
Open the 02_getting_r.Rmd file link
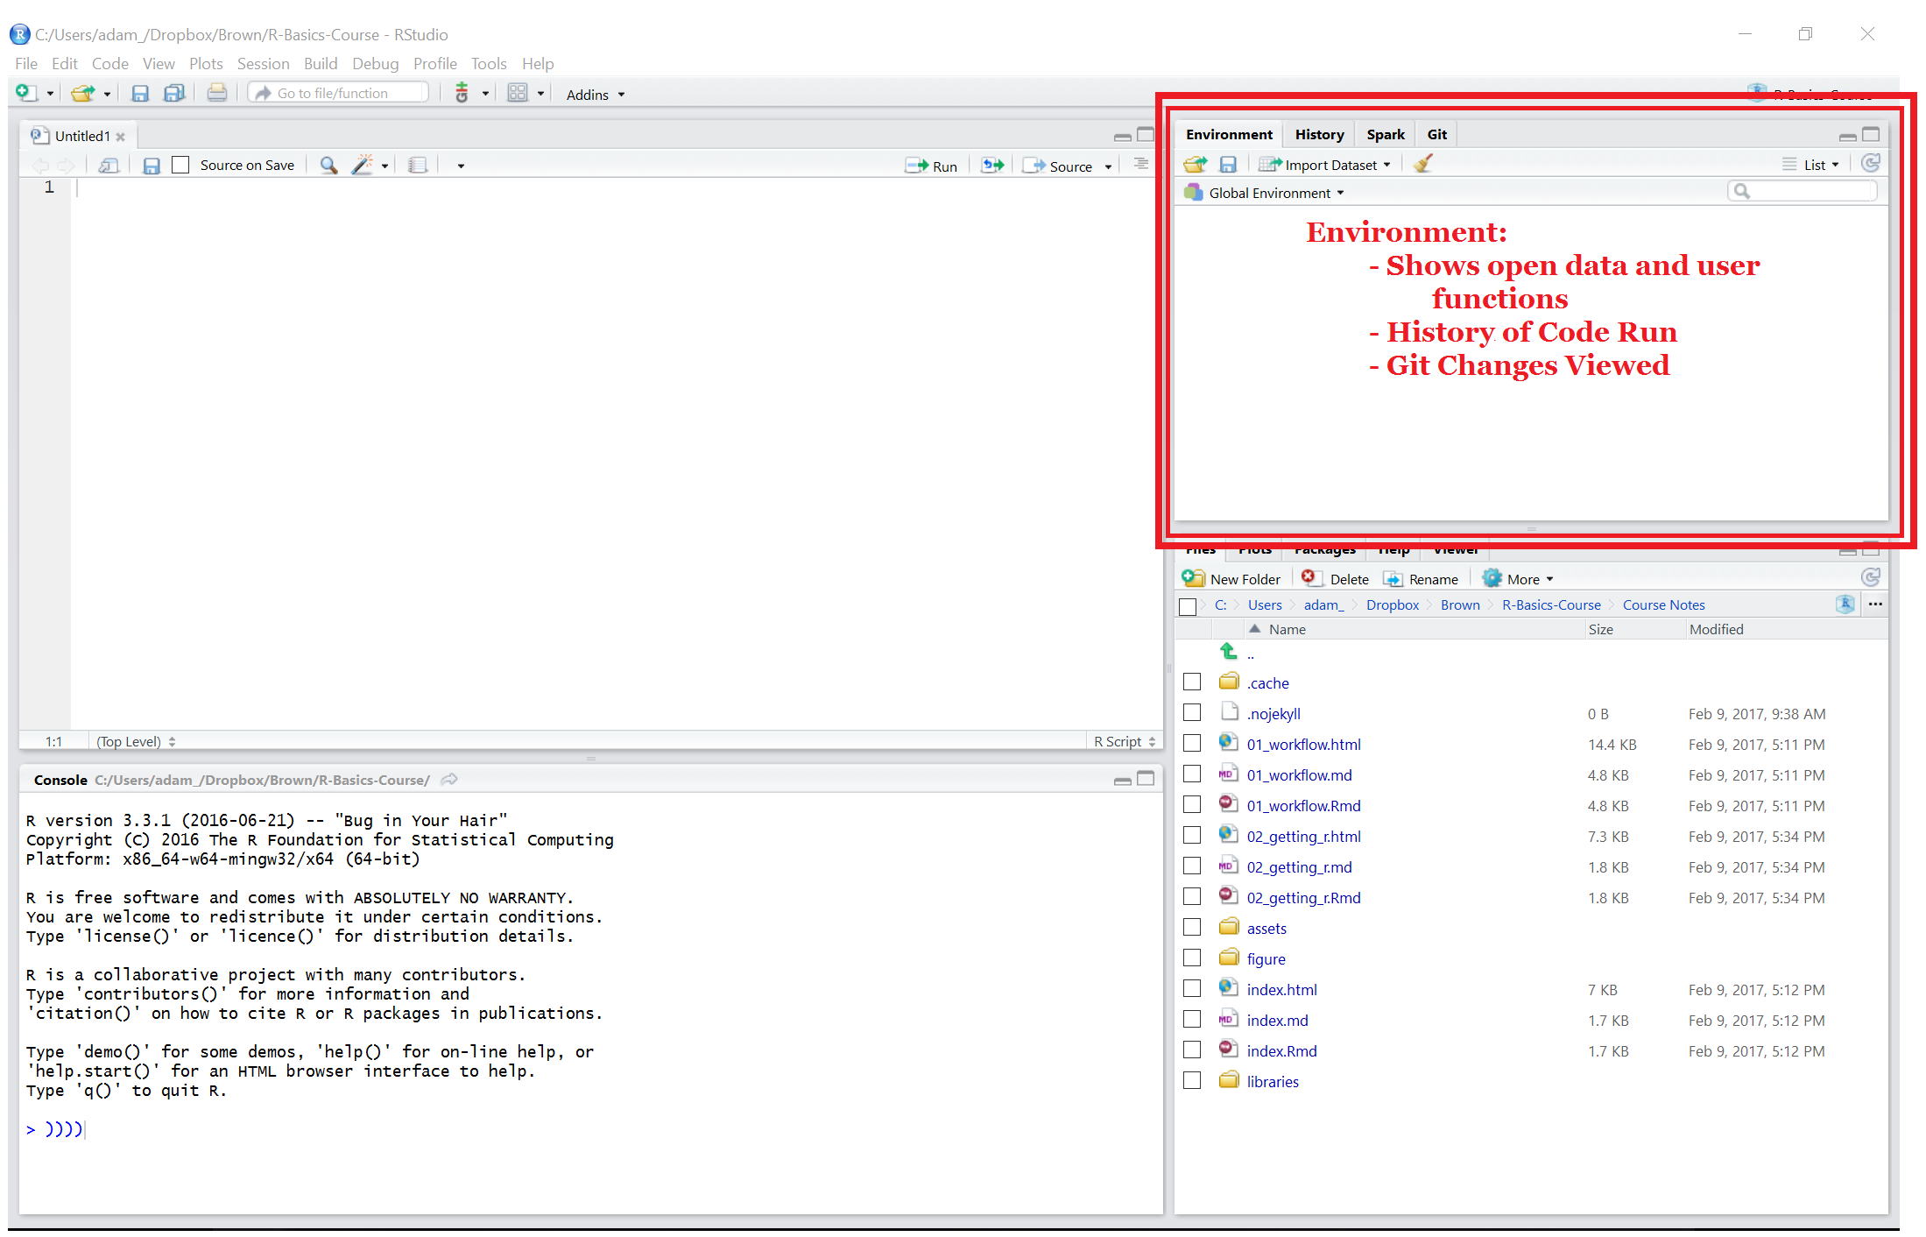click(1303, 898)
